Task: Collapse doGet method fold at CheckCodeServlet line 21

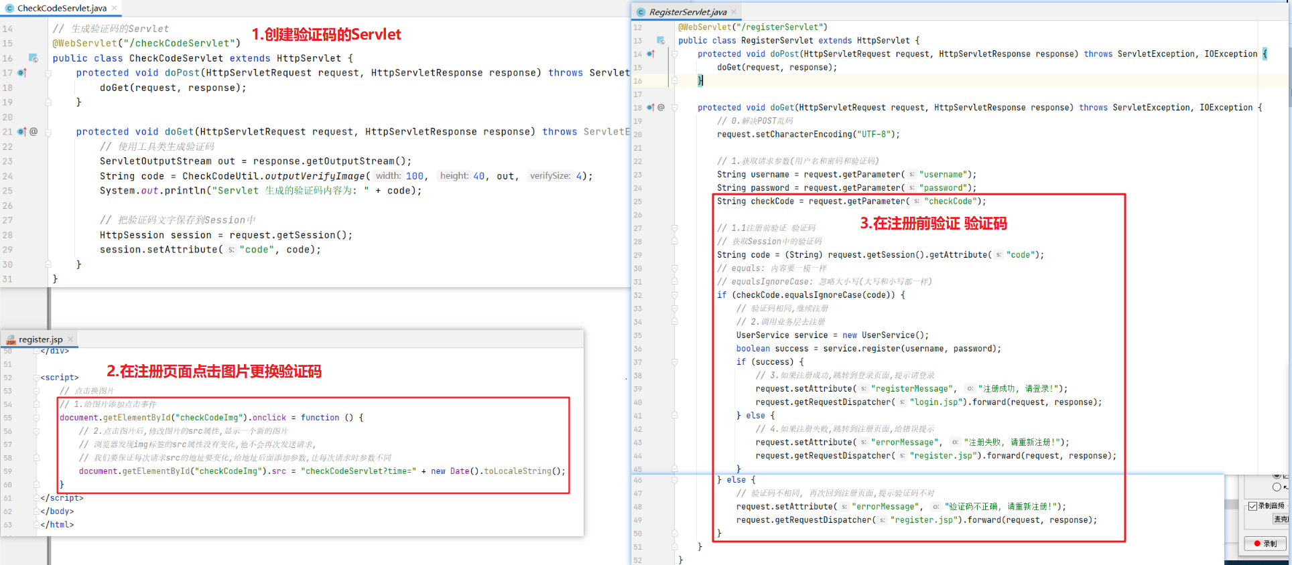Action: (x=48, y=132)
